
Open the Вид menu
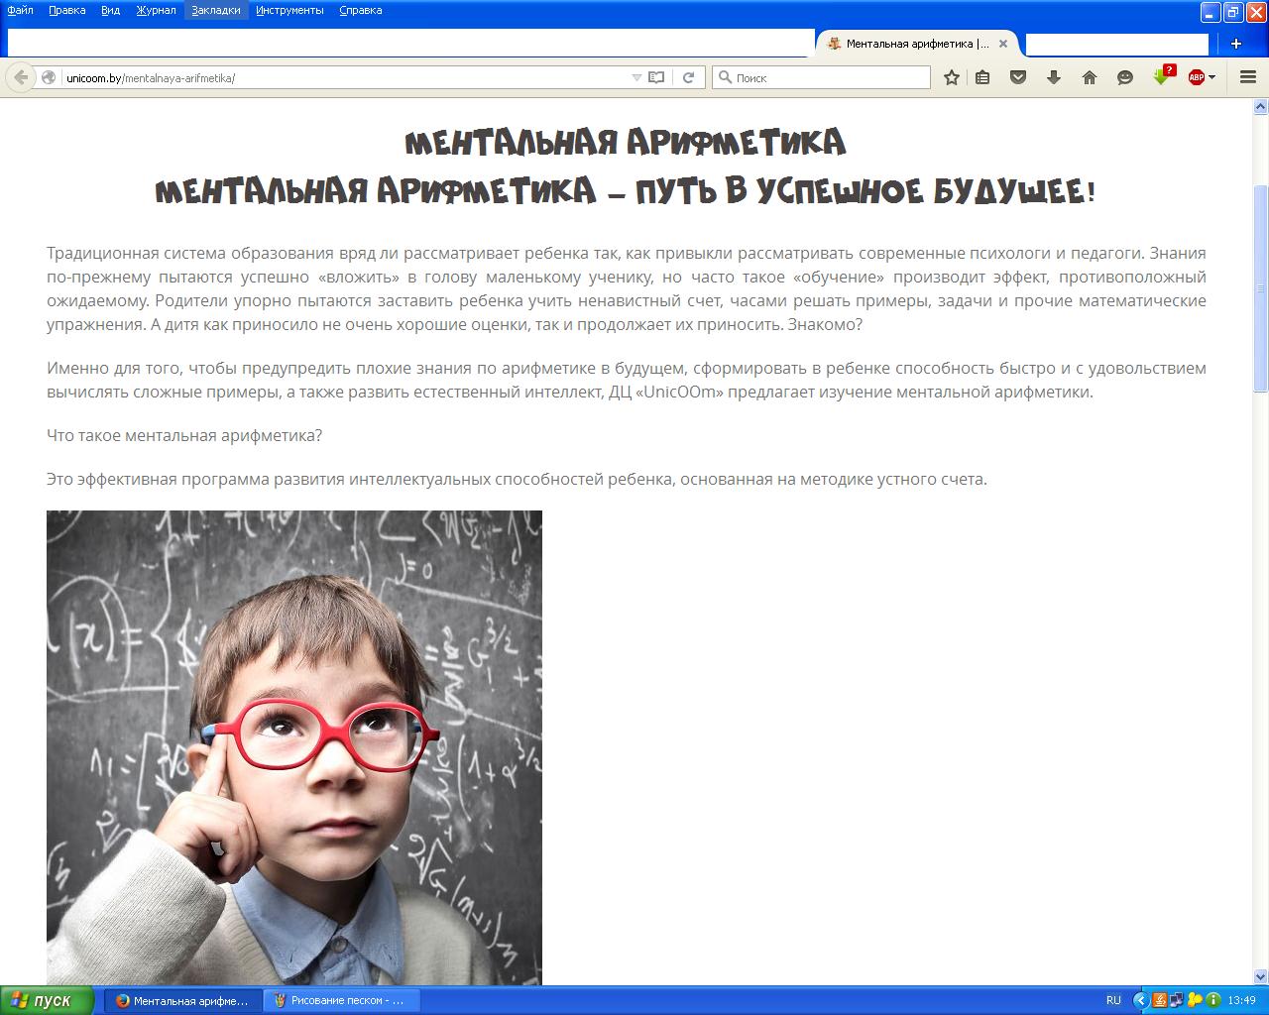111,10
